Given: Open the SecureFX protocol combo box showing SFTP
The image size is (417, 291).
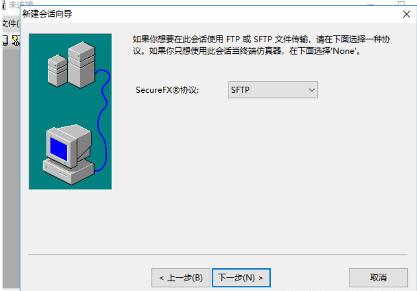Looking at the screenshot, I should [273, 90].
